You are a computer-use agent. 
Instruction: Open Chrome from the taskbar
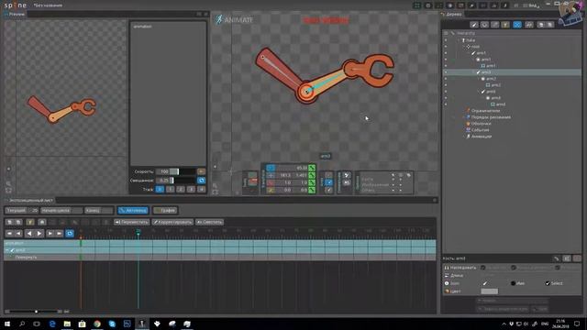[97, 324]
